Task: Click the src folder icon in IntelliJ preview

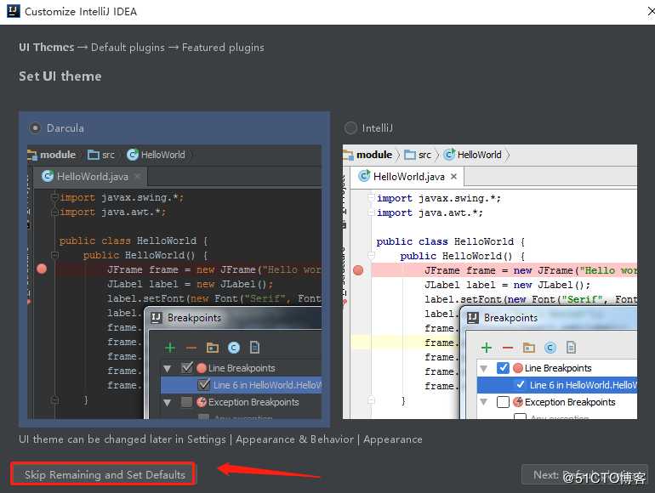Action: [x=410, y=155]
